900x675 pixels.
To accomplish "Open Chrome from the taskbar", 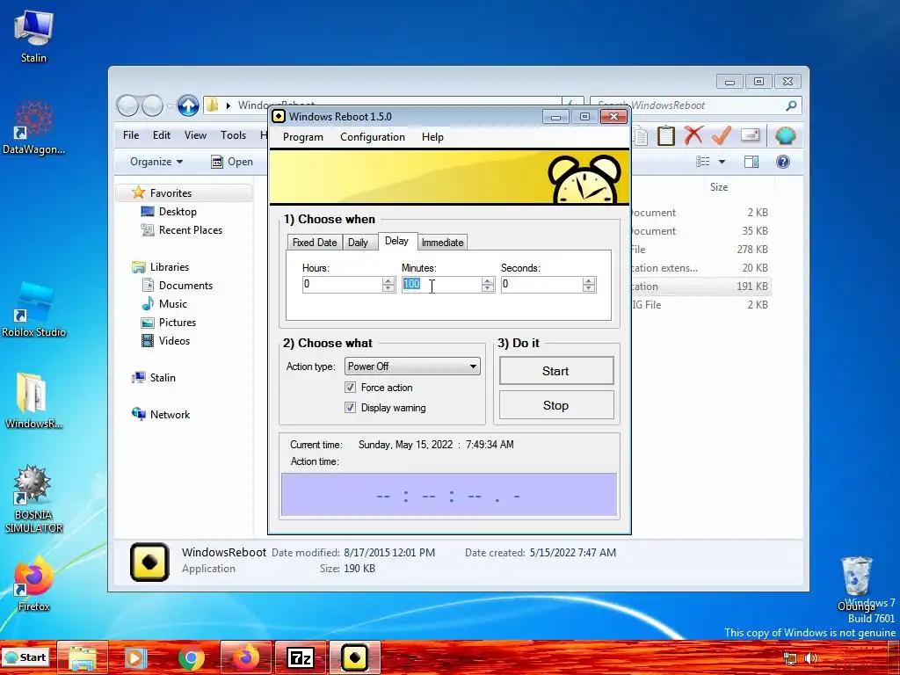I will point(191,657).
